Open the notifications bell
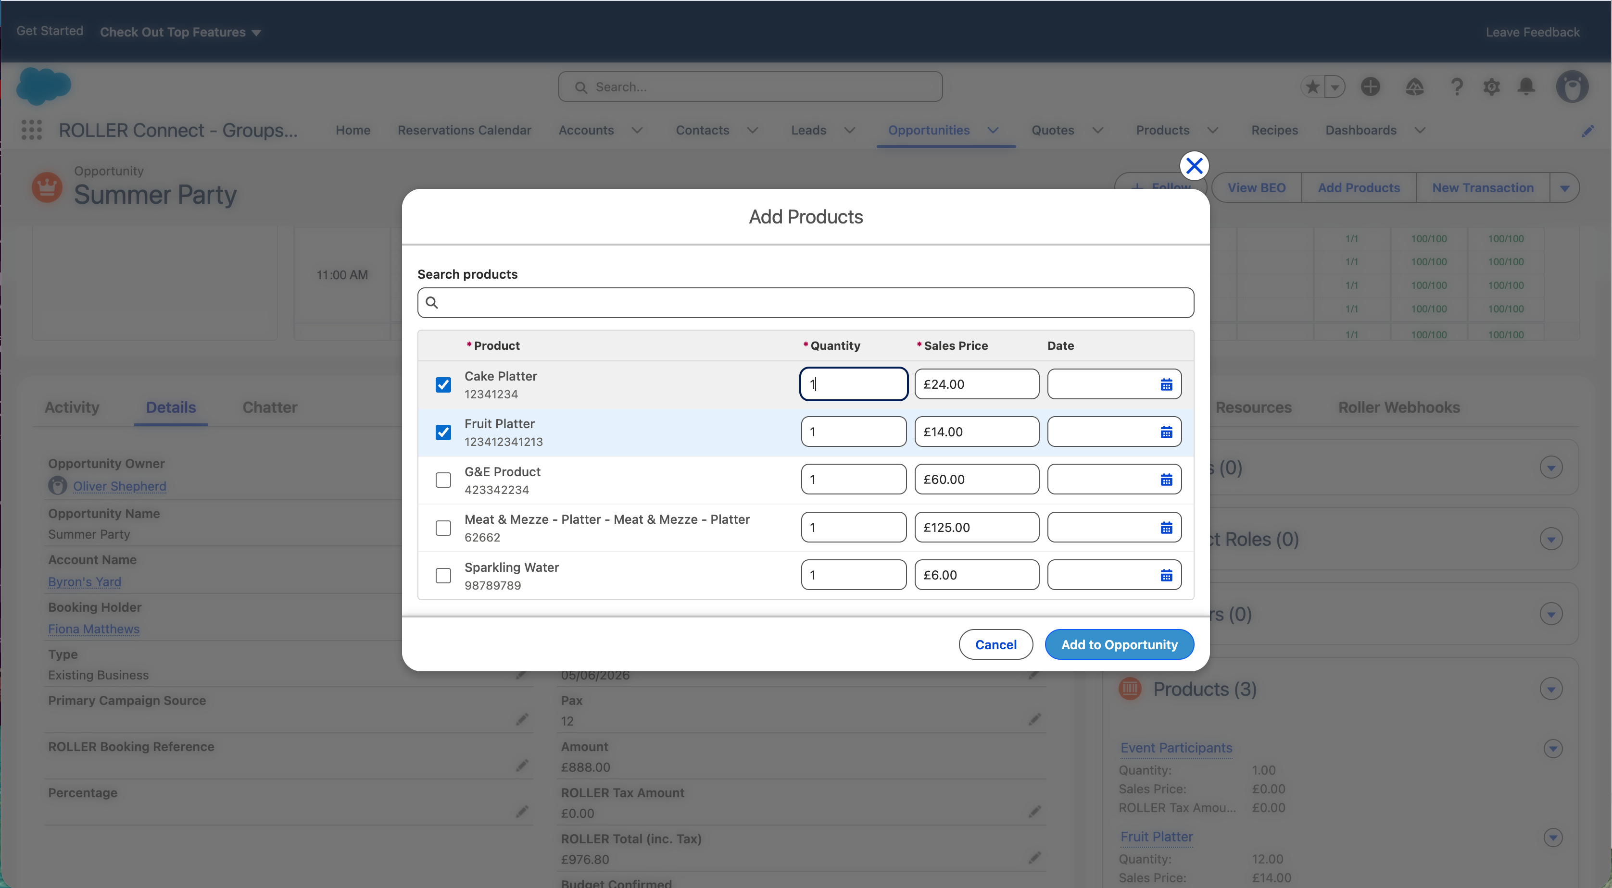The image size is (1612, 888). pos(1527,87)
